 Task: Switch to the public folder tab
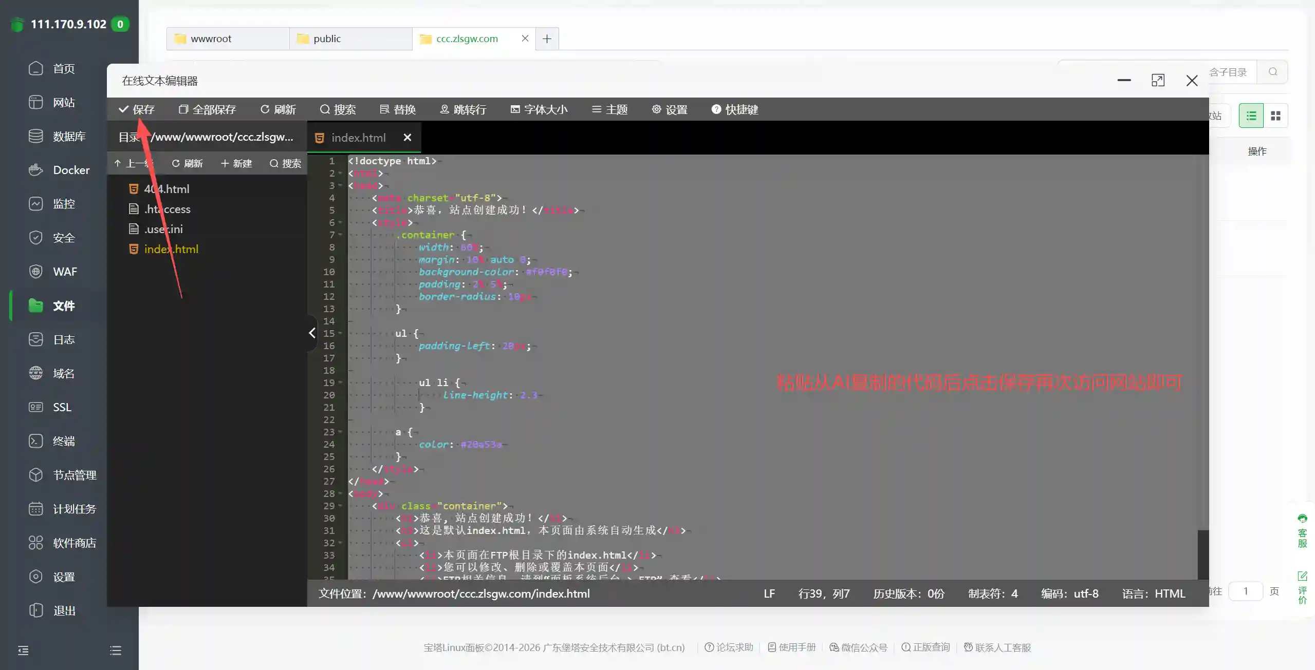(350, 39)
